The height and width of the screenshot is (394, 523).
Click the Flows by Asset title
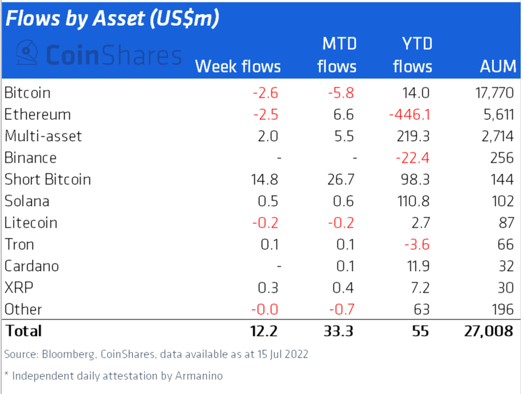(112, 18)
